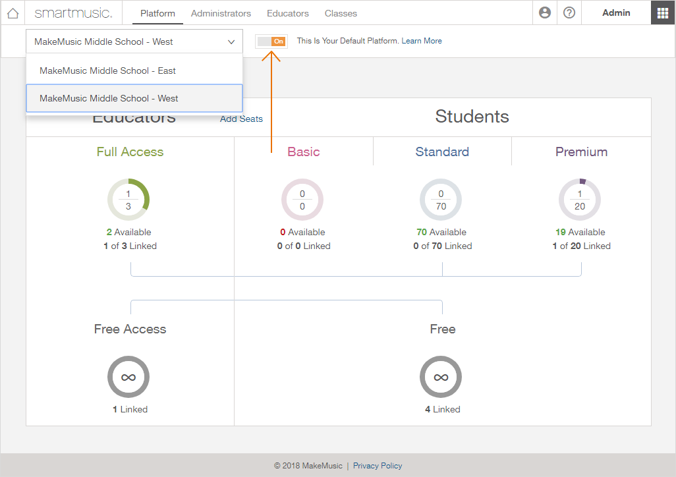Open the Administrators tab

221,13
